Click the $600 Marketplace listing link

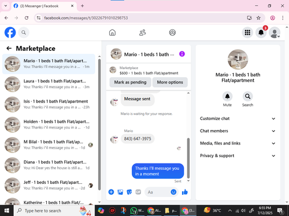149,73
